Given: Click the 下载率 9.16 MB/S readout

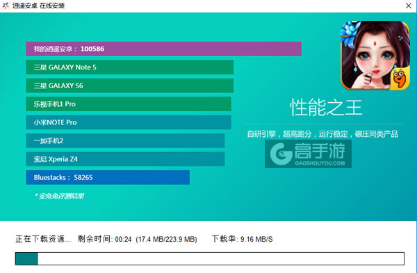Looking at the screenshot, I should point(243,239).
